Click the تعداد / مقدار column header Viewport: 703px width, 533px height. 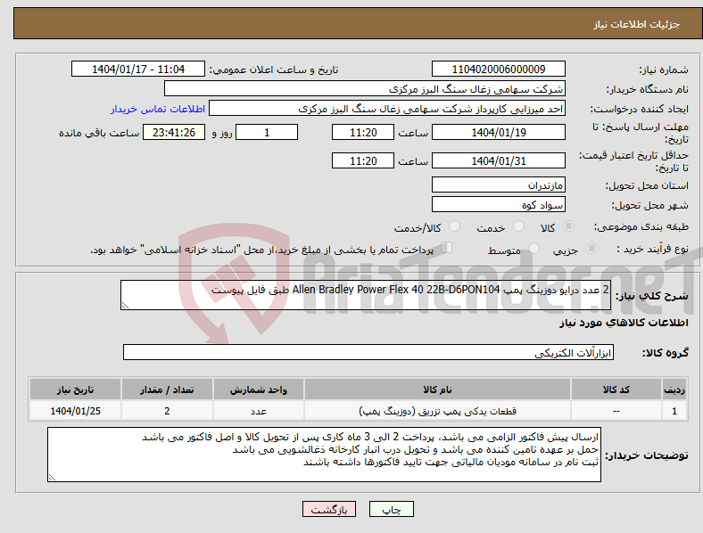coord(167,389)
